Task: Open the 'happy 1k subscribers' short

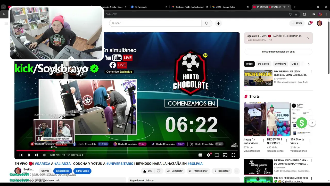Action: (x=255, y=119)
